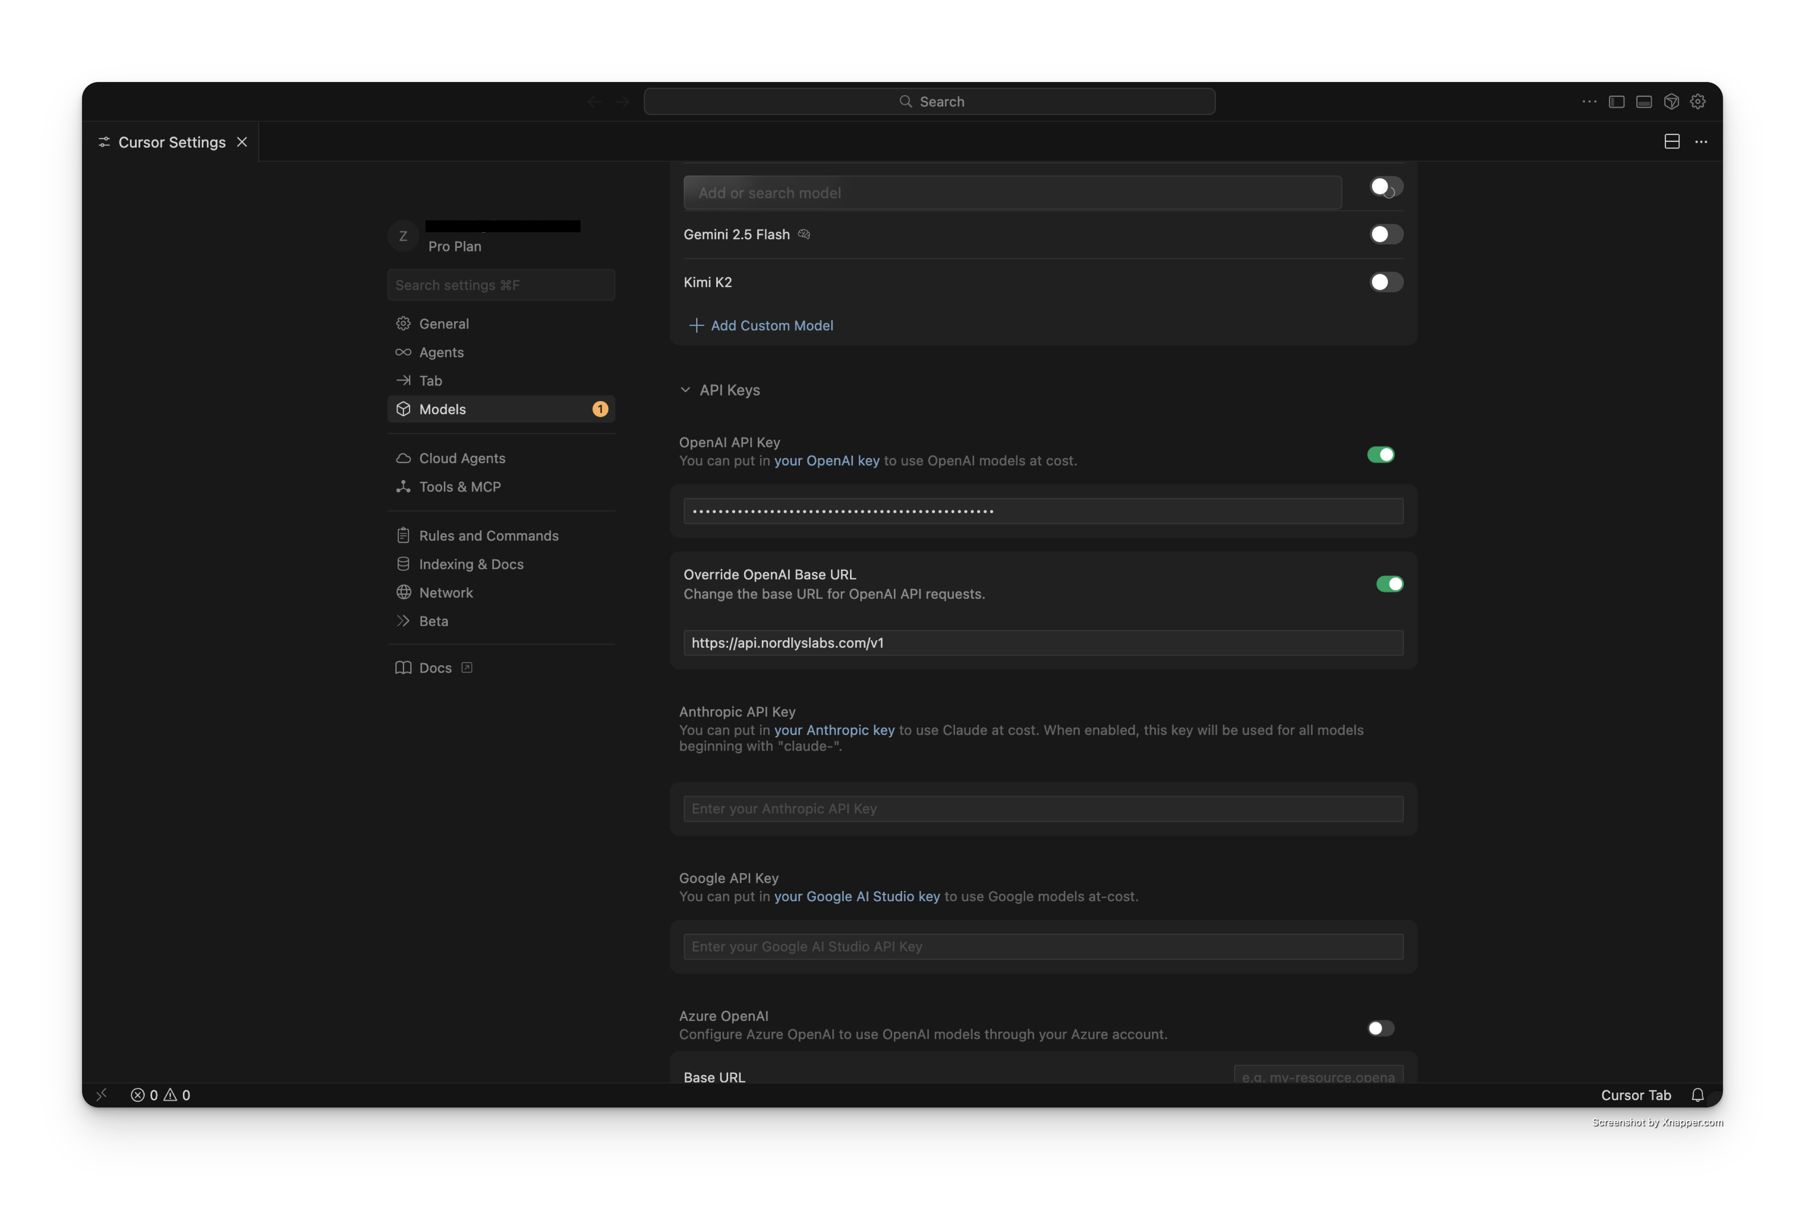Screen dimensions: 1805x1210
Task: Click the Tools & MCP wrench icon
Action: (403, 487)
